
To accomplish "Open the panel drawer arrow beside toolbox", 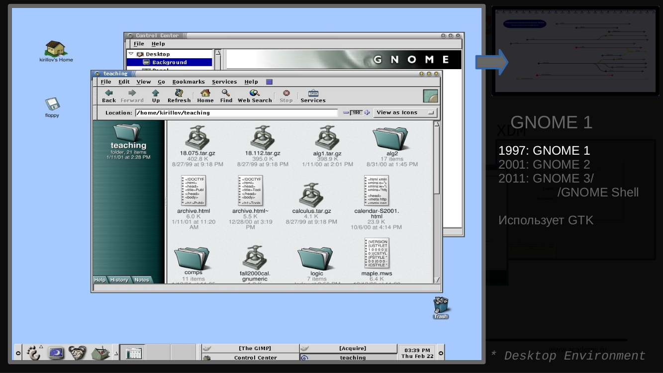I will pos(116,353).
